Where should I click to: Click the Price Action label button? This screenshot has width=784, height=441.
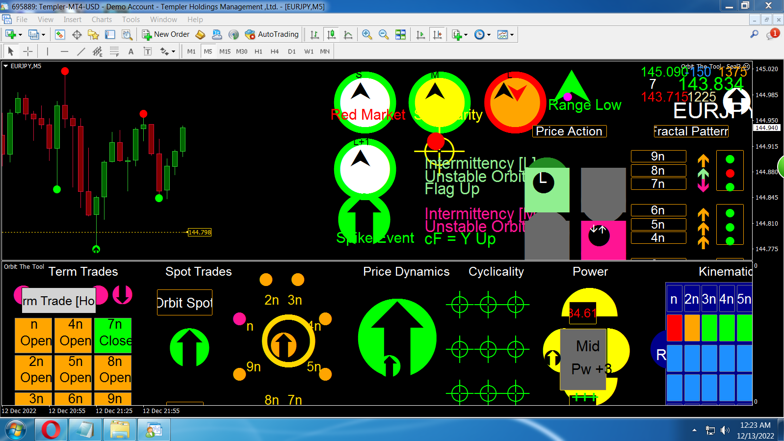click(569, 131)
